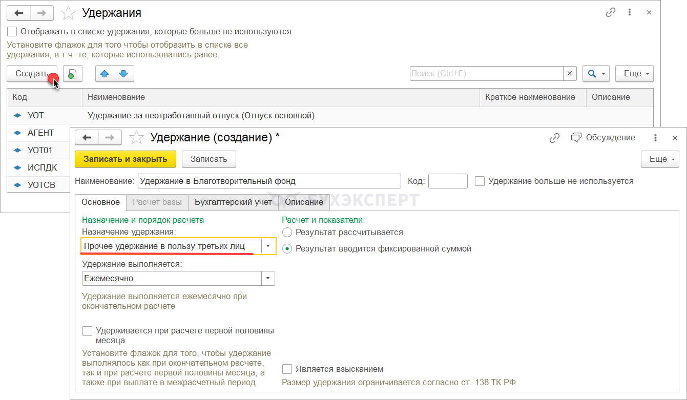Sort list by Код column header
Image resolution: width=687 pixels, height=400 pixels.
click(45, 97)
